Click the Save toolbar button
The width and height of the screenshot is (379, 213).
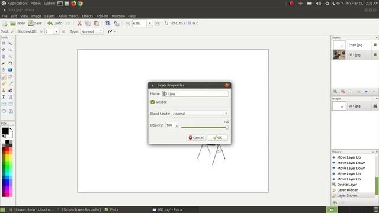[35, 23]
